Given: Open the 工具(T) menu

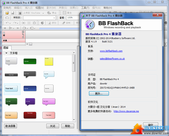Looking at the screenshot, I should [85, 8].
